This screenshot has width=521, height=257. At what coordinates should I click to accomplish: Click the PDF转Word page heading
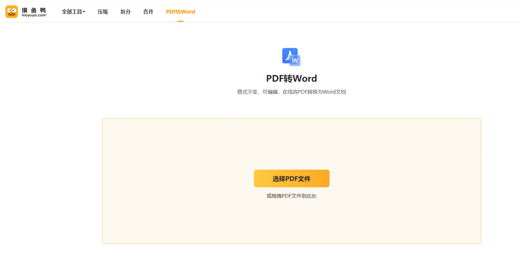292,78
